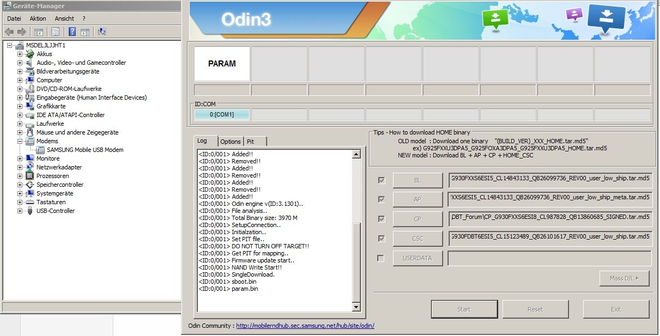660x336 pixels.
Task: Click the SAMSUNG Mobile USB Modem device icon
Action: (x=40, y=150)
